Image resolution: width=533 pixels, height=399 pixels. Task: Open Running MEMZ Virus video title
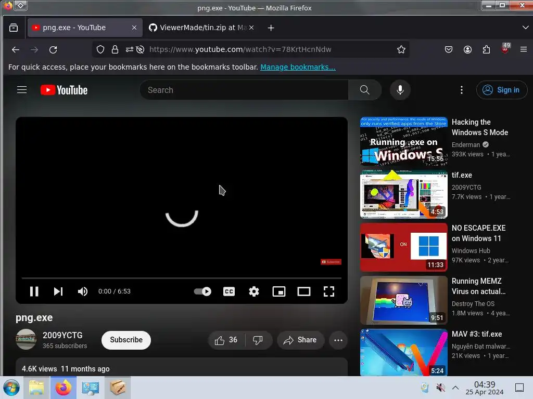click(x=478, y=286)
